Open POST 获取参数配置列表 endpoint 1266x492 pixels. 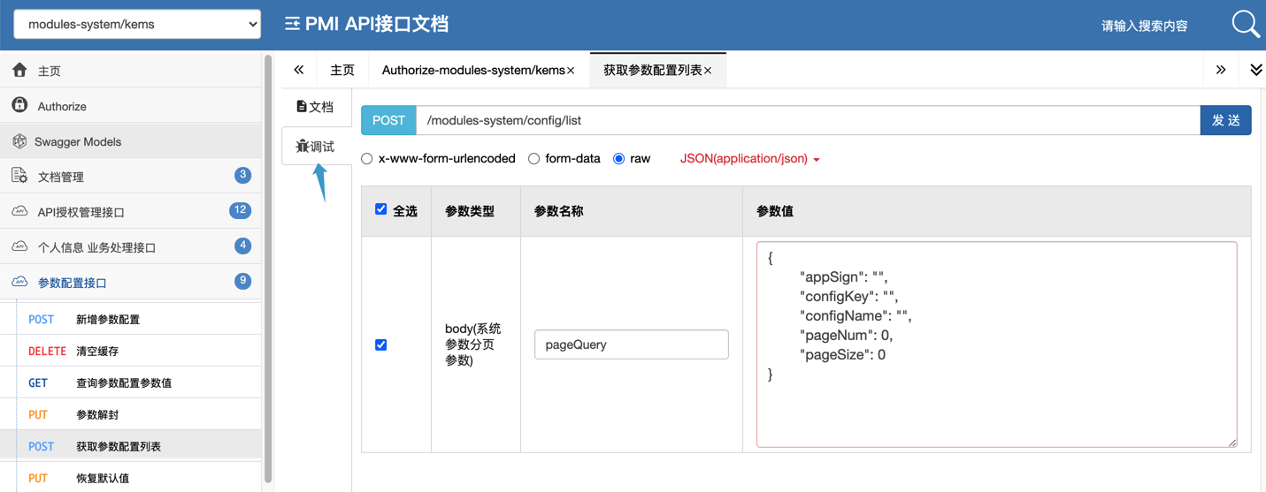(x=131, y=446)
